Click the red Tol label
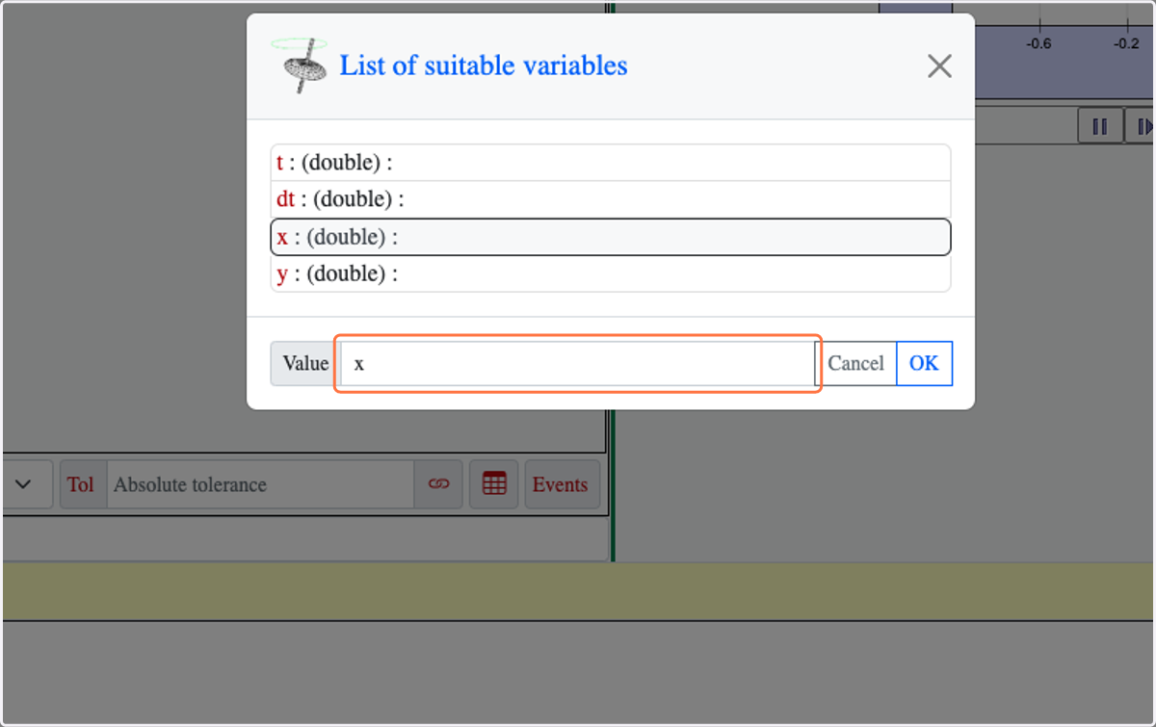Screen dimensions: 1156x727 (81, 484)
